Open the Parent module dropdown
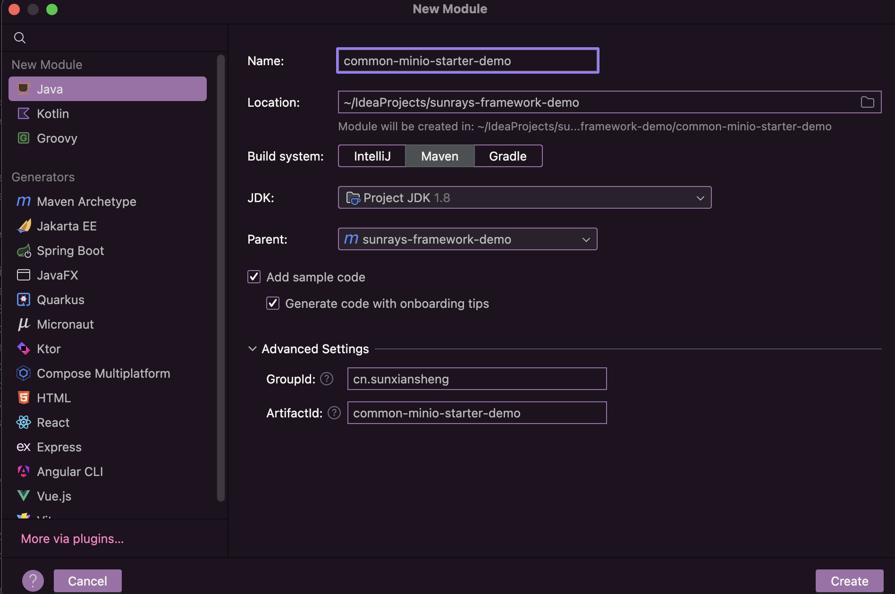The width and height of the screenshot is (895, 594). (x=467, y=239)
